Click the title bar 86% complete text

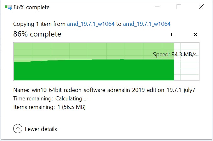tap(31, 7)
